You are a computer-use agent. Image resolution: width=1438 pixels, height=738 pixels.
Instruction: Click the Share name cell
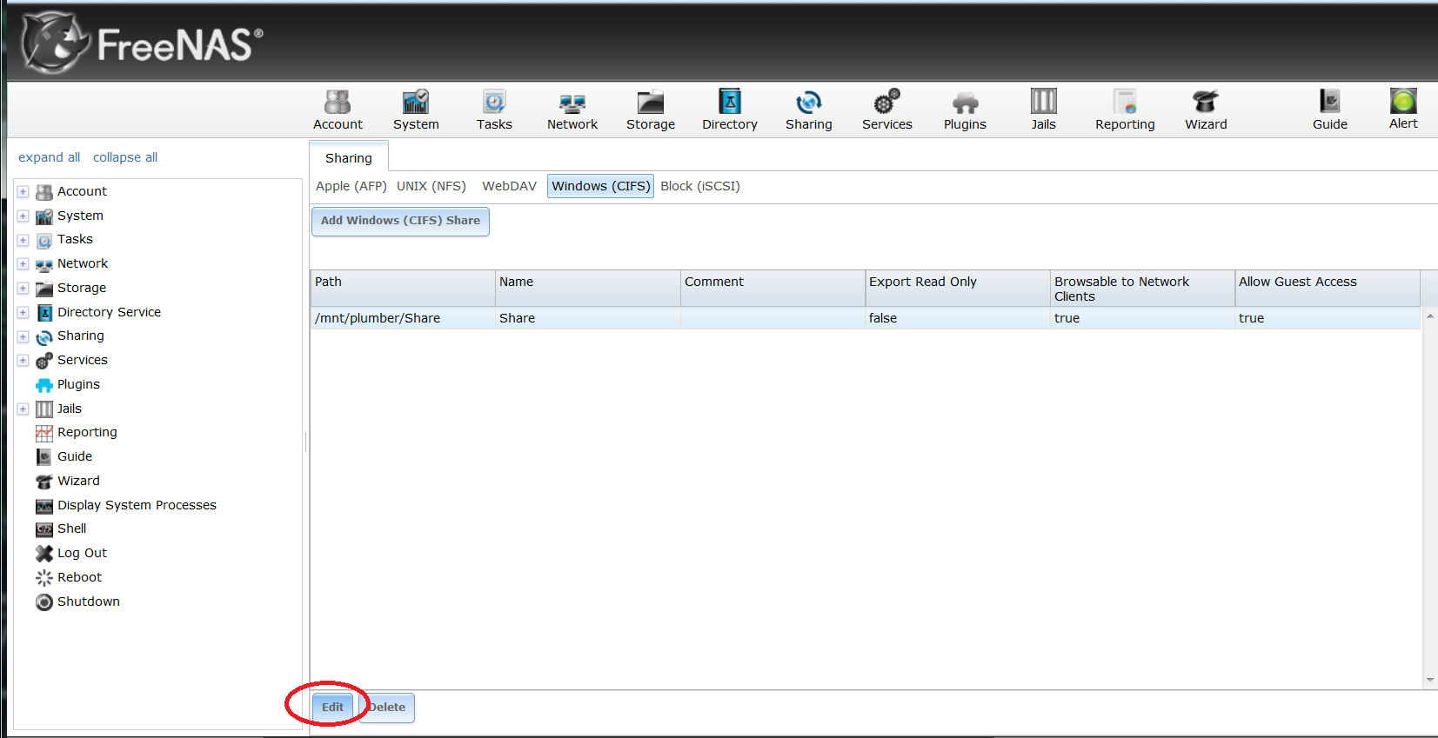[x=588, y=318]
